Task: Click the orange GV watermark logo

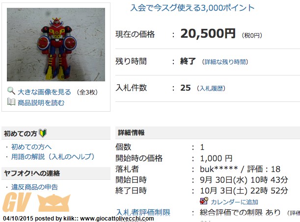Action: coord(36,202)
